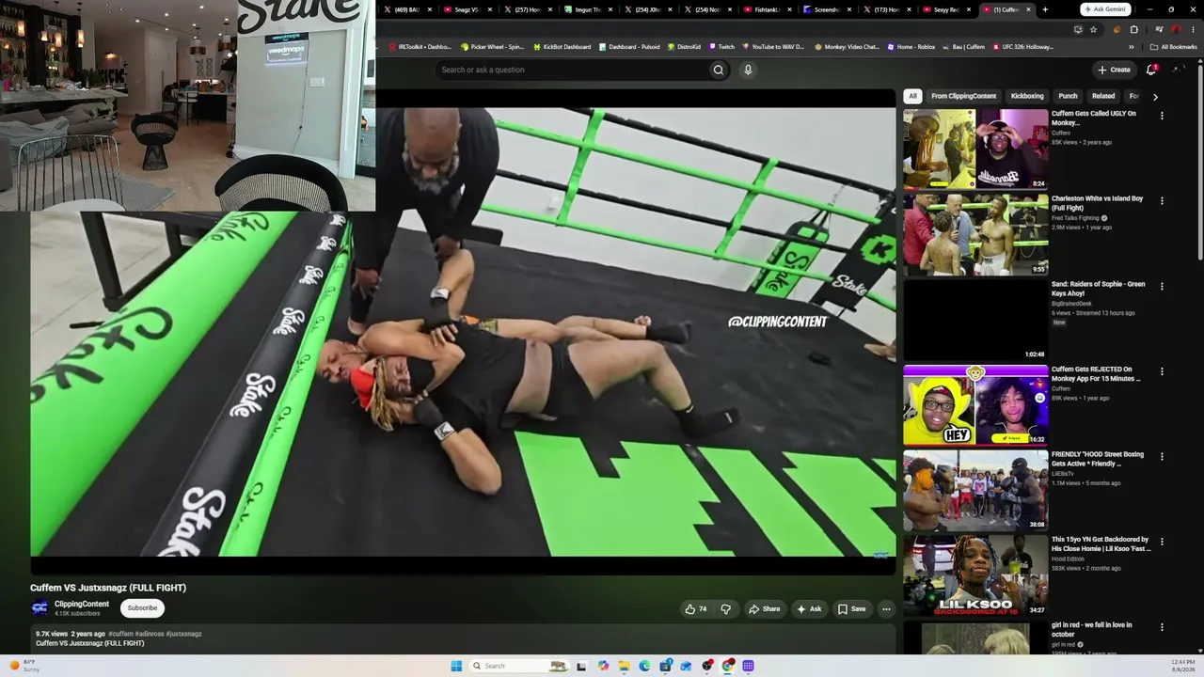Click the Ask Gemini button
The width and height of the screenshot is (1204, 677).
point(1105,9)
